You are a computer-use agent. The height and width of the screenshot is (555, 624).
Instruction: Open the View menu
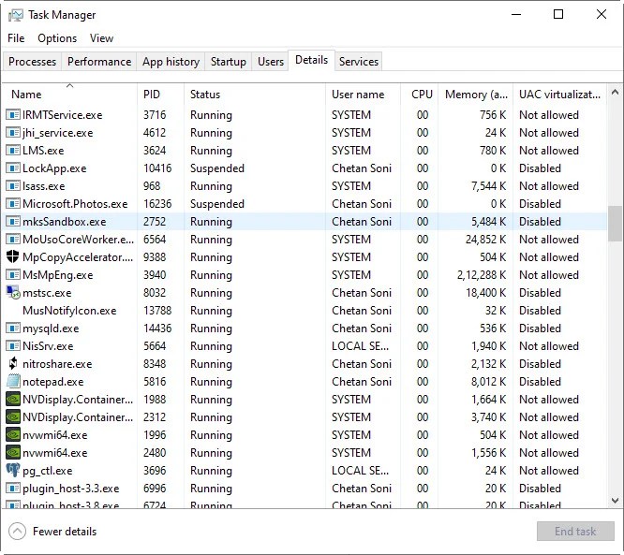(x=101, y=38)
